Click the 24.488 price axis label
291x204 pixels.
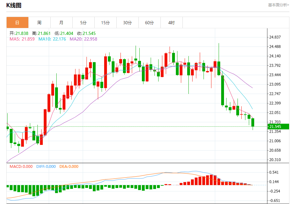275,47
